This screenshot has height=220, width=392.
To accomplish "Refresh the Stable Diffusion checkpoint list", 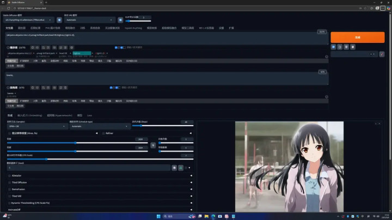I will pyautogui.click(x=59, y=20).
